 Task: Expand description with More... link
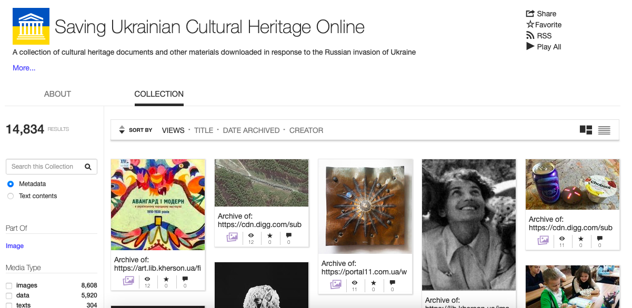tap(24, 68)
